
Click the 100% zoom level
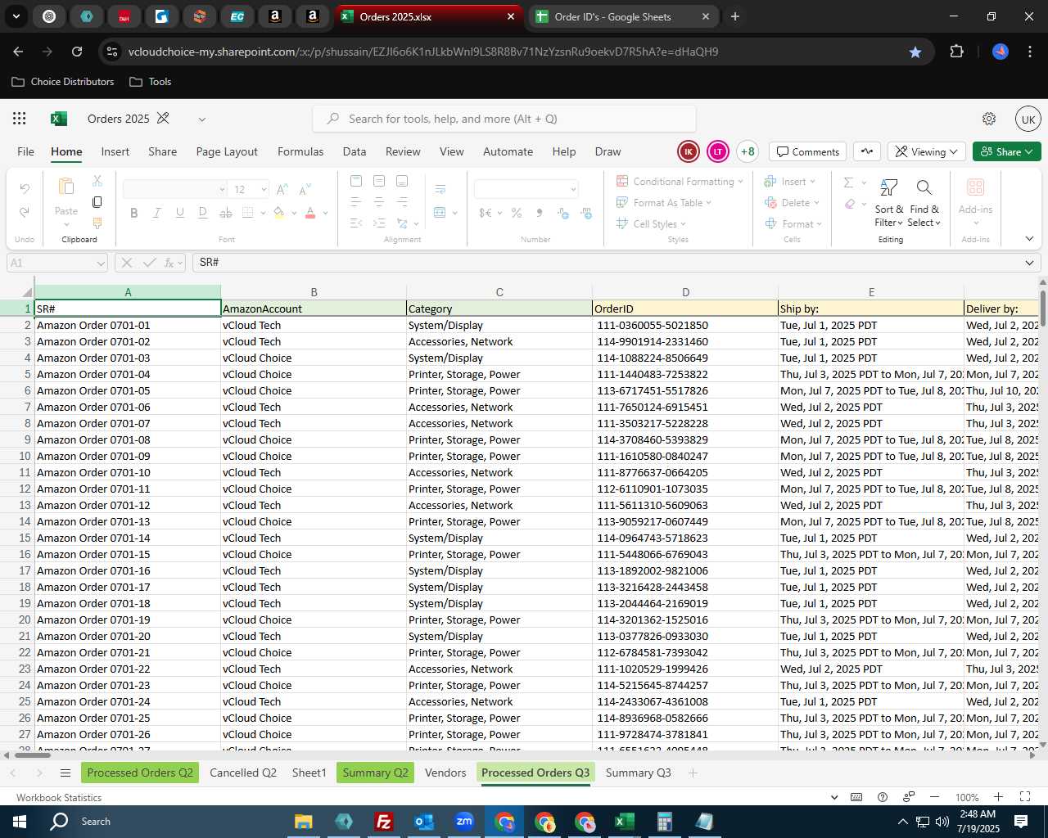pyautogui.click(x=967, y=797)
